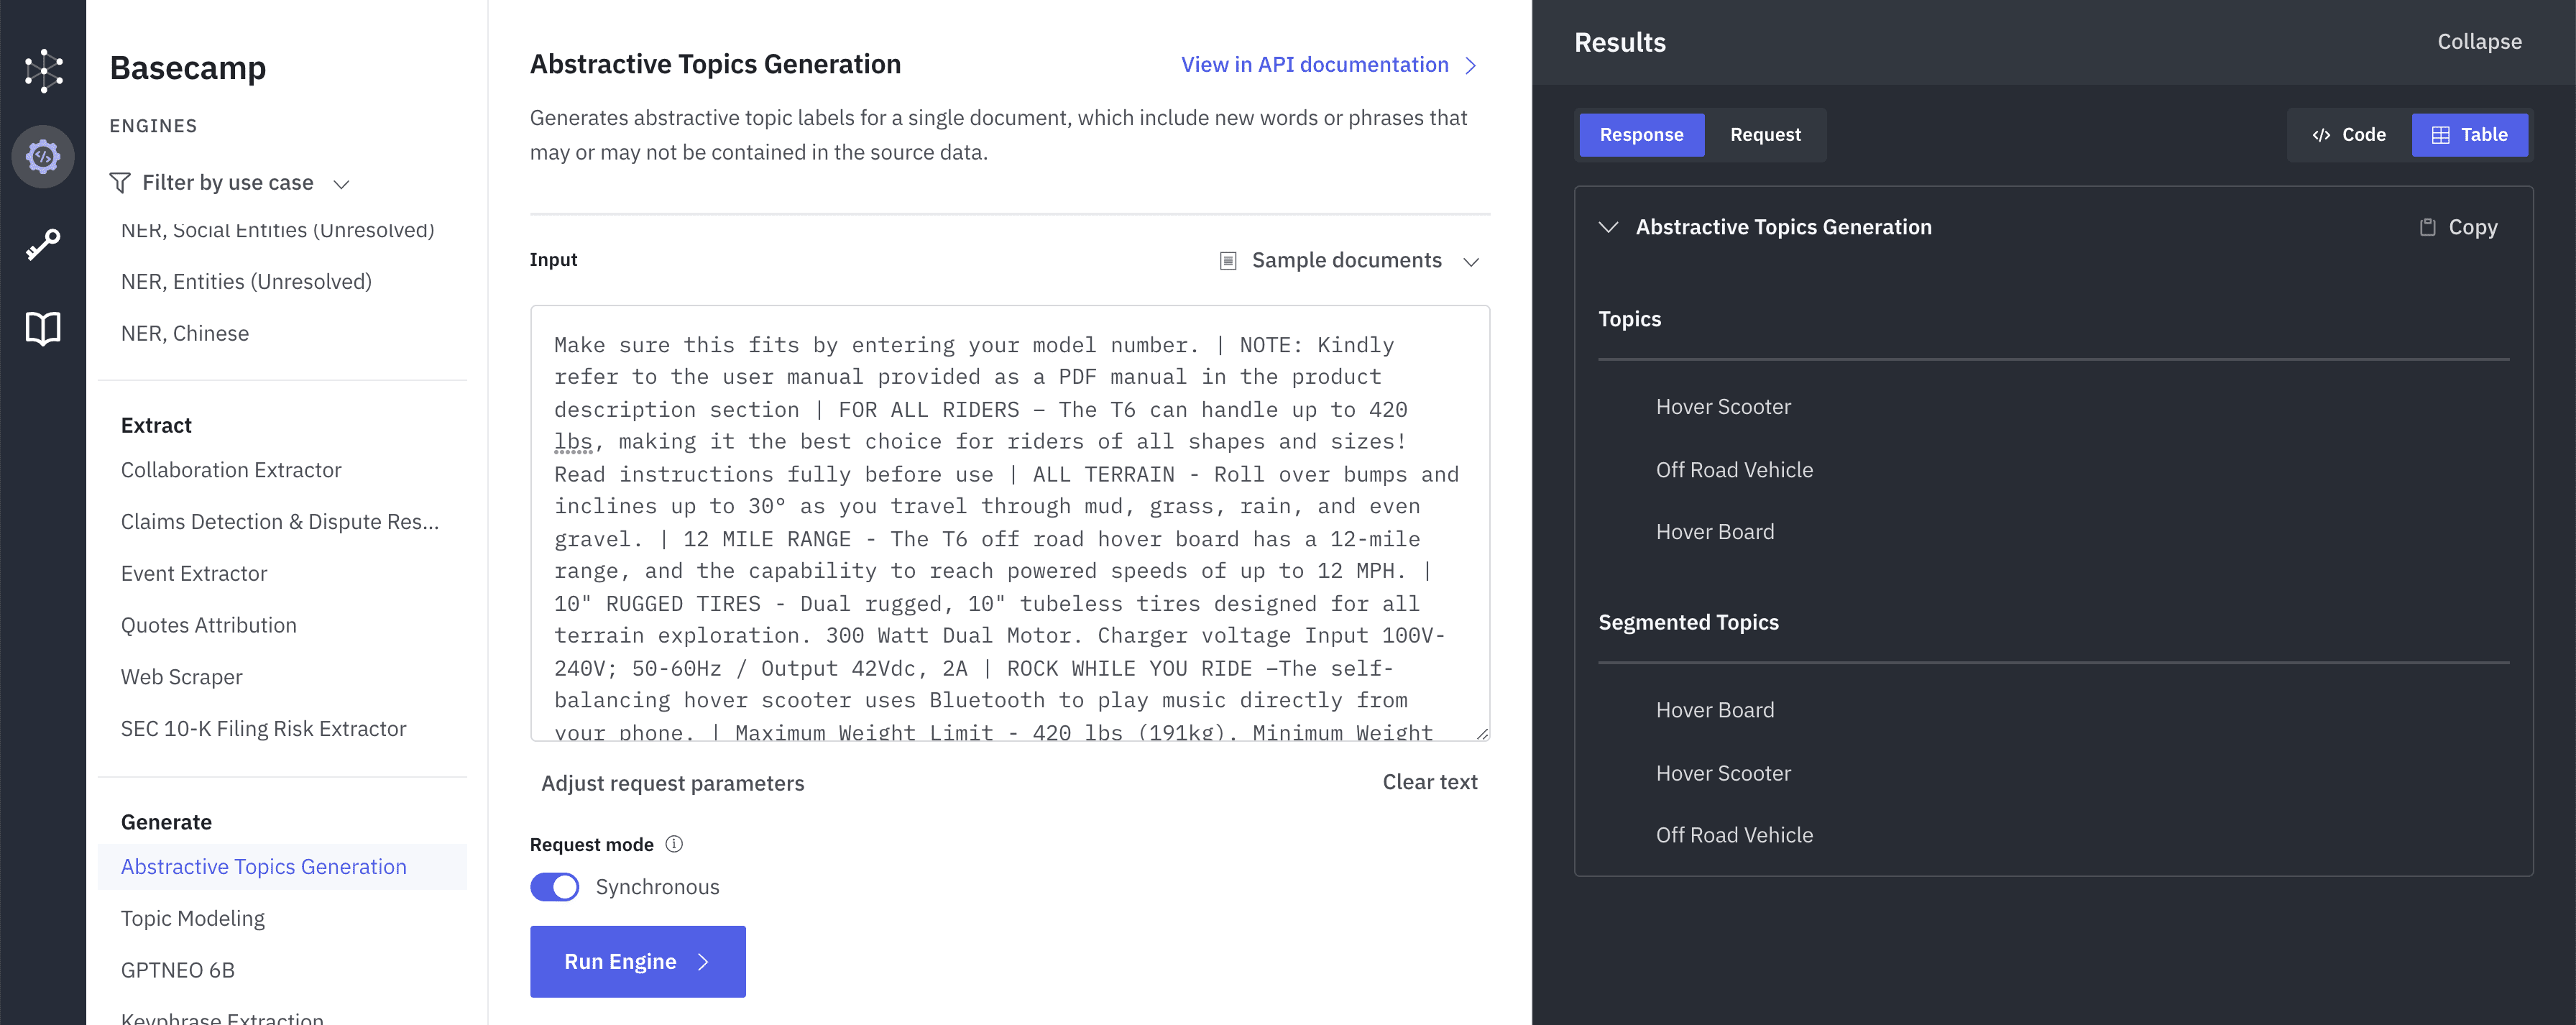Collapse the Abstractive Topics Generation results section
Screen dimensions: 2576x1025
click(1608, 227)
